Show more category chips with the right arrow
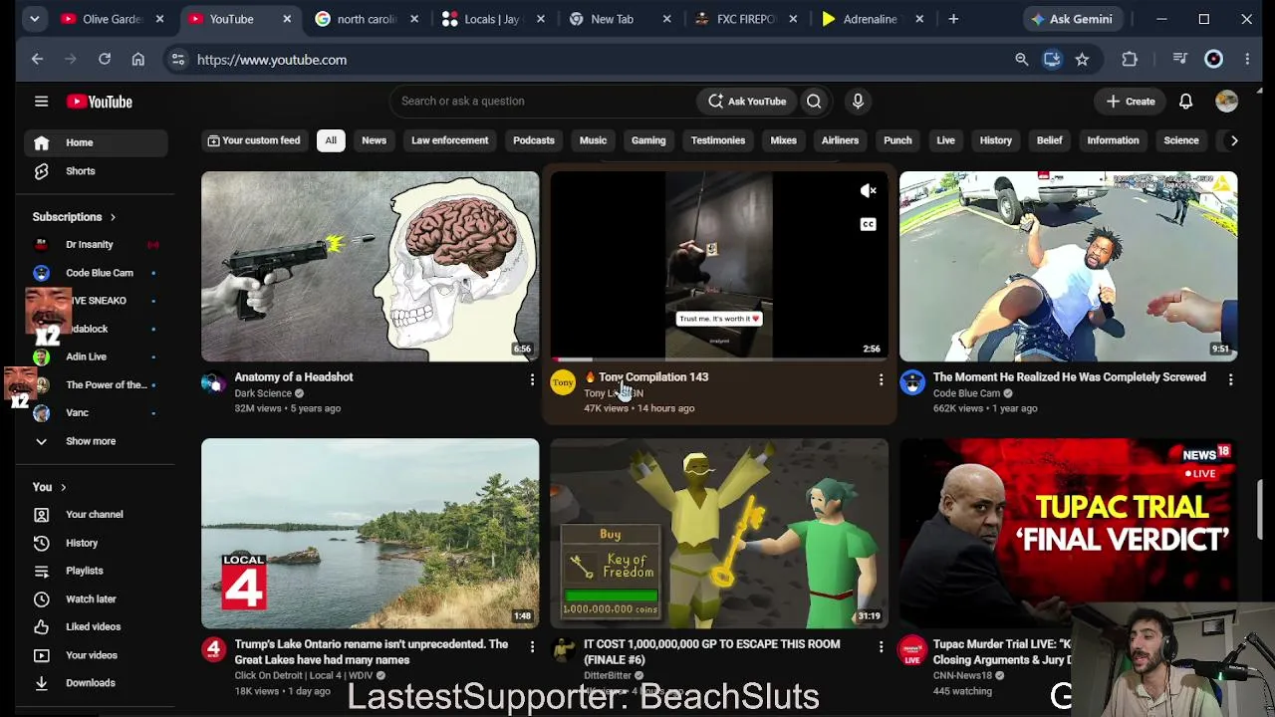This screenshot has width=1275, height=717. click(1233, 140)
